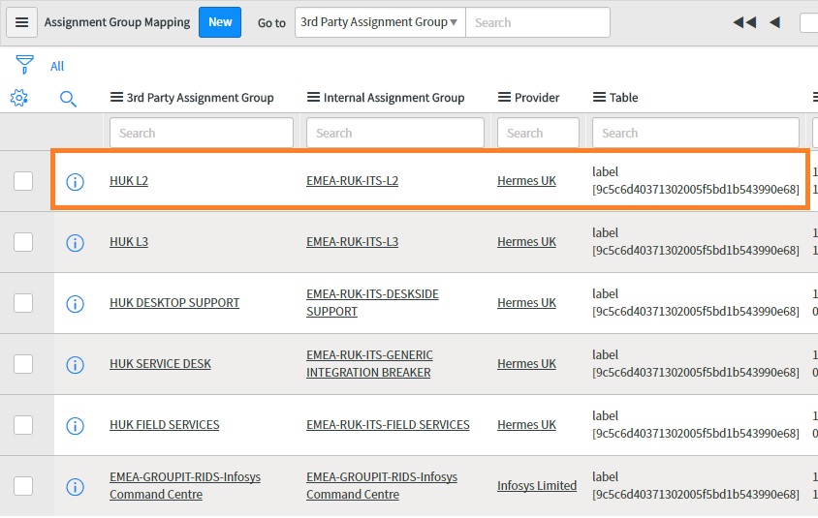Toggle column search magnifier icon
The height and width of the screenshot is (518, 818).
(x=68, y=98)
